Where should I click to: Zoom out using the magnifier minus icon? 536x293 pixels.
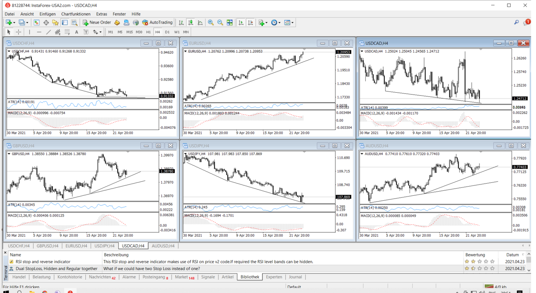click(220, 22)
